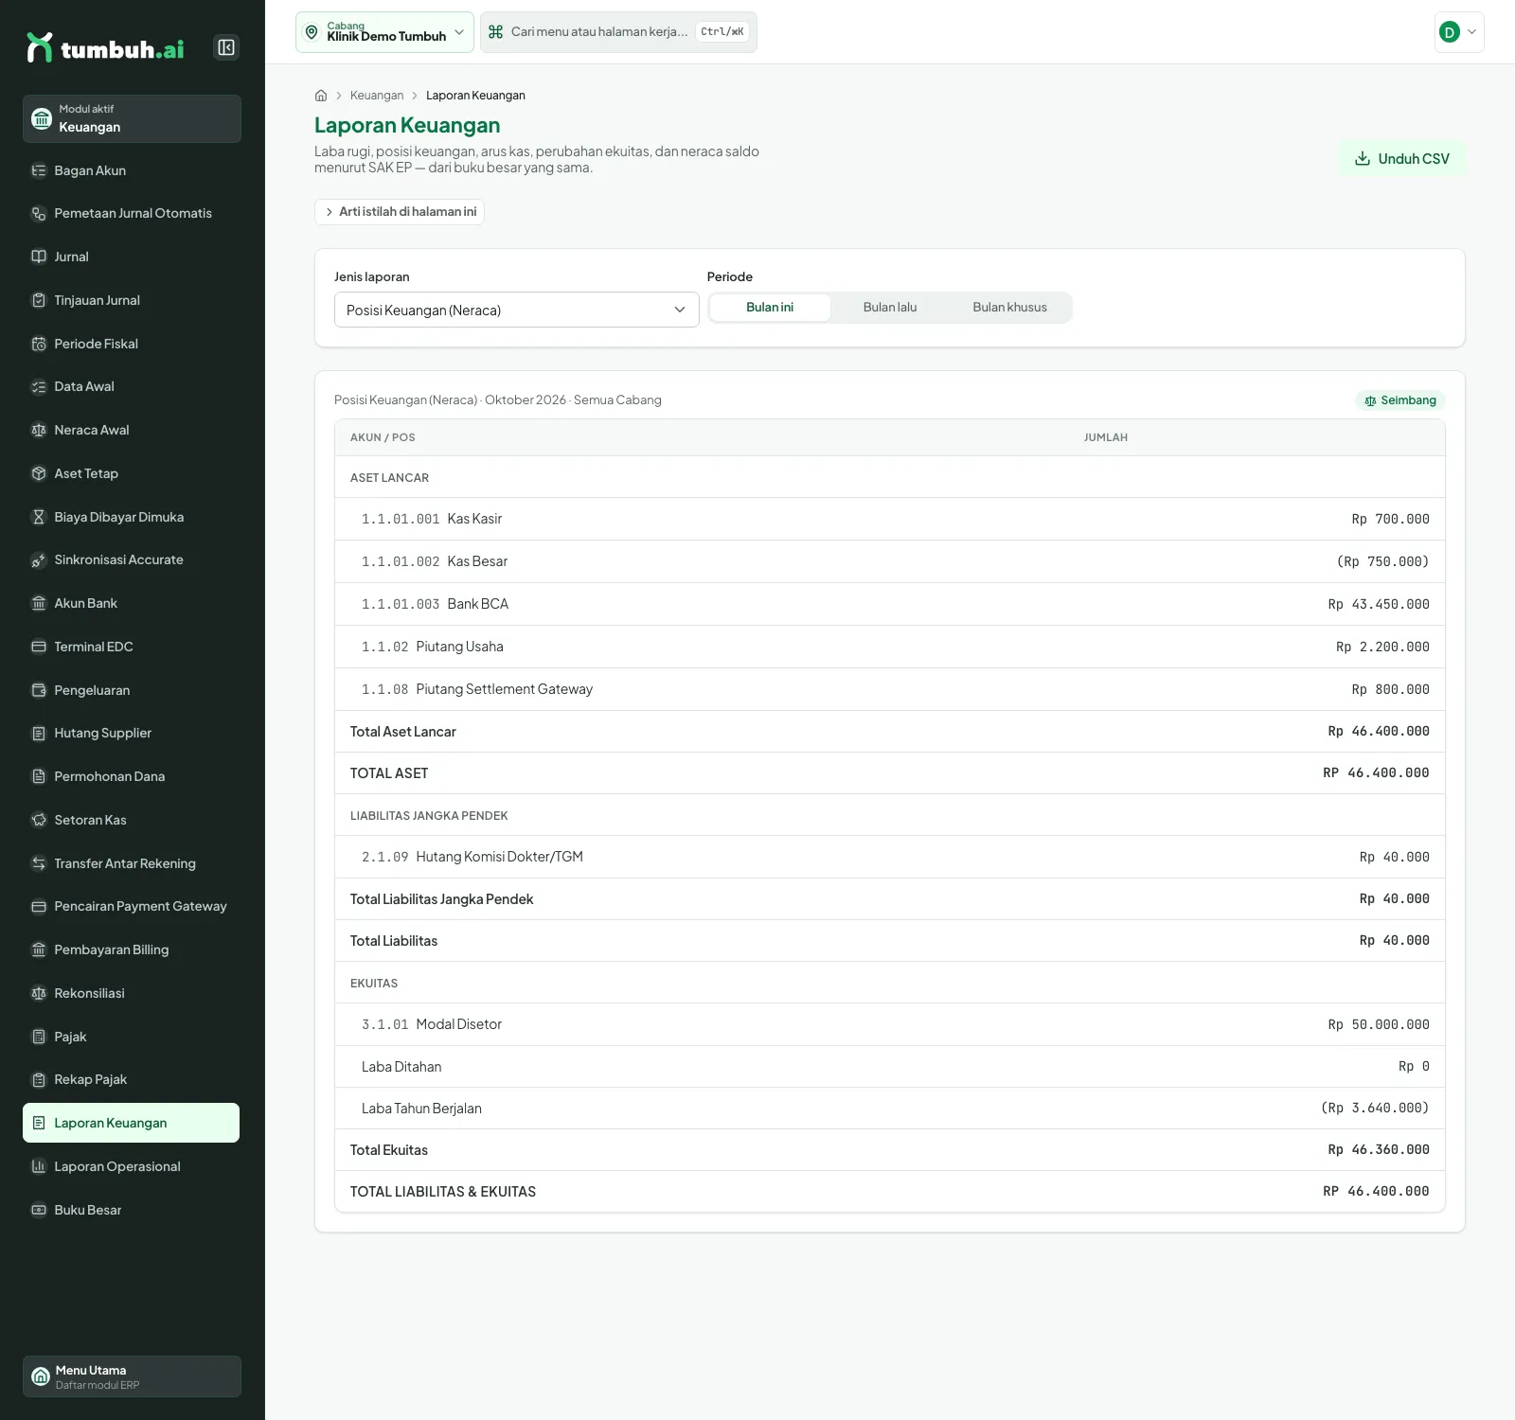Screen dimensions: 1515x1420
Task: Click the Terminal EDC card icon
Action: pos(39,647)
